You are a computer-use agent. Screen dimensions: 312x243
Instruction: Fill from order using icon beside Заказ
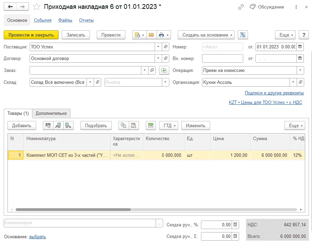click(x=164, y=71)
